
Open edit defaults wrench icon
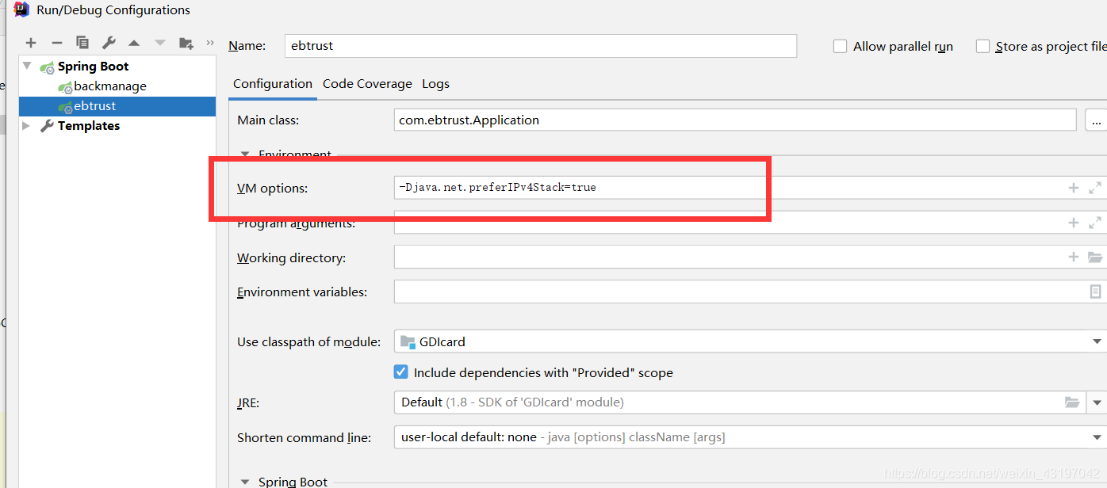pos(109,43)
